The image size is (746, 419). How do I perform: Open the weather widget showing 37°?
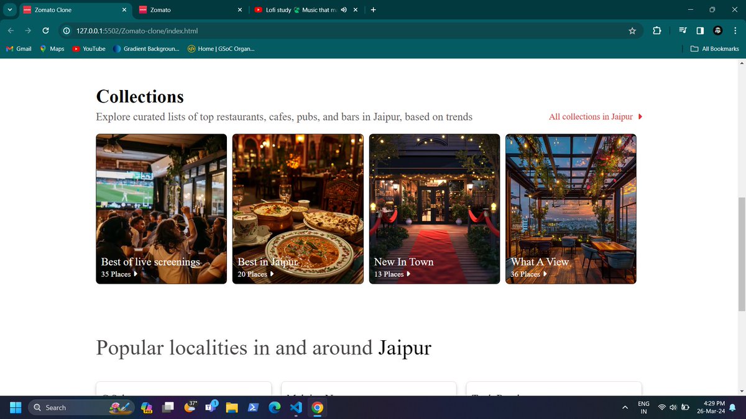tap(191, 407)
